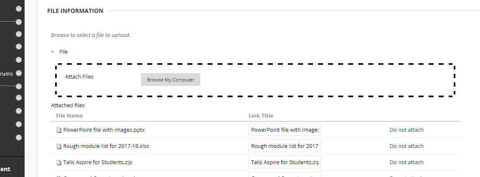Edit Link Title field for Talis Aspire zip

coord(284,162)
